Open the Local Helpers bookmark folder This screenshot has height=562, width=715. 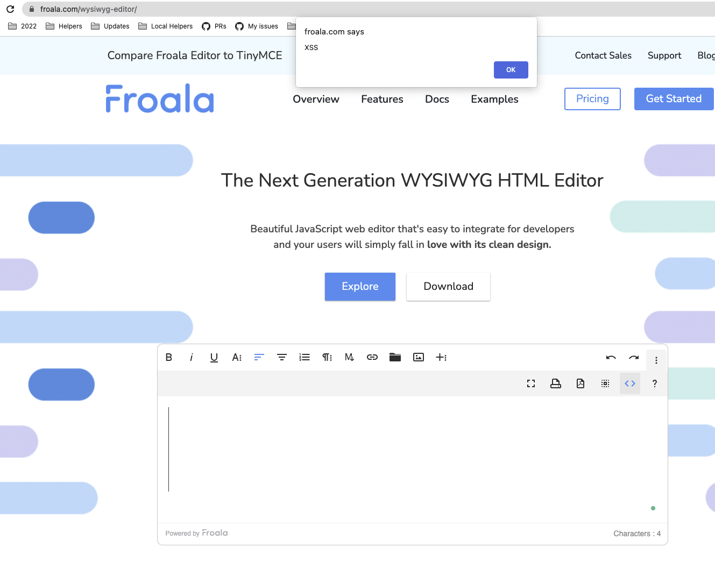click(x=166, y=26)
